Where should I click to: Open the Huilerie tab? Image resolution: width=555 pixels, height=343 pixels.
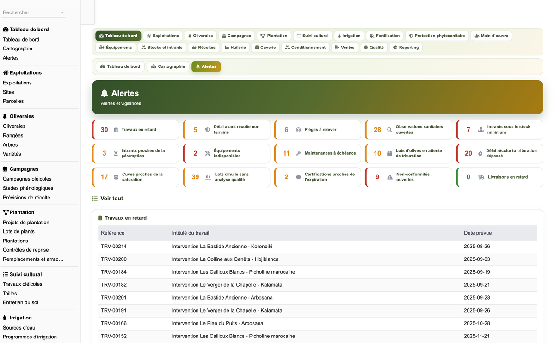(235, 48)
